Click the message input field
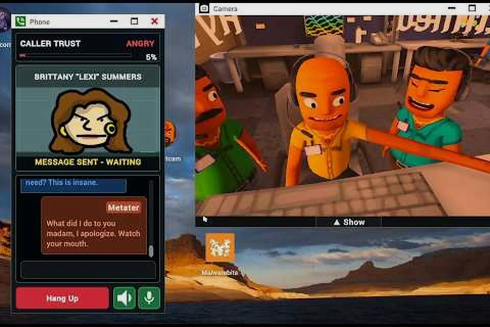This screenshot has width=490, height=327. pyautogui.click(x=88, y=270)
